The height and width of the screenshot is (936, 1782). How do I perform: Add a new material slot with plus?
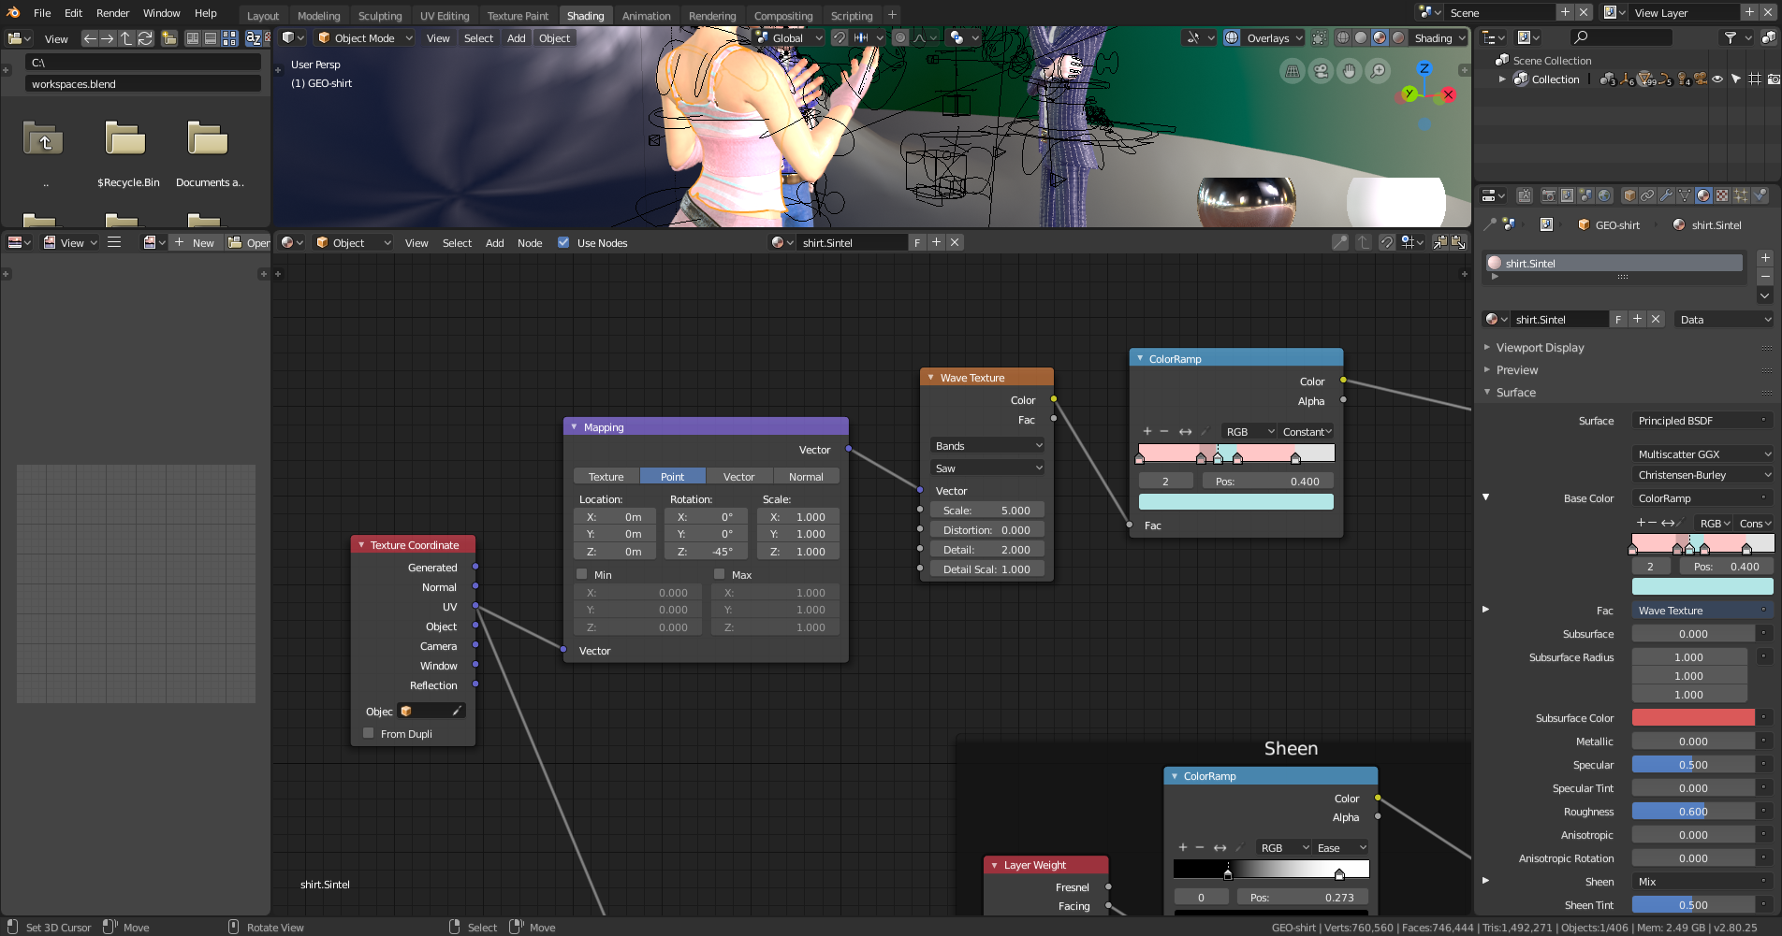pyautogui.click(x=1765, y=258)
